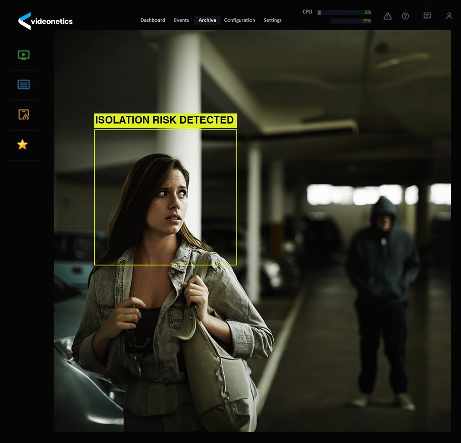Click the ISOLATION RISK DETECTED label
This screenshot has width=461, height=443.
(165, 121)
